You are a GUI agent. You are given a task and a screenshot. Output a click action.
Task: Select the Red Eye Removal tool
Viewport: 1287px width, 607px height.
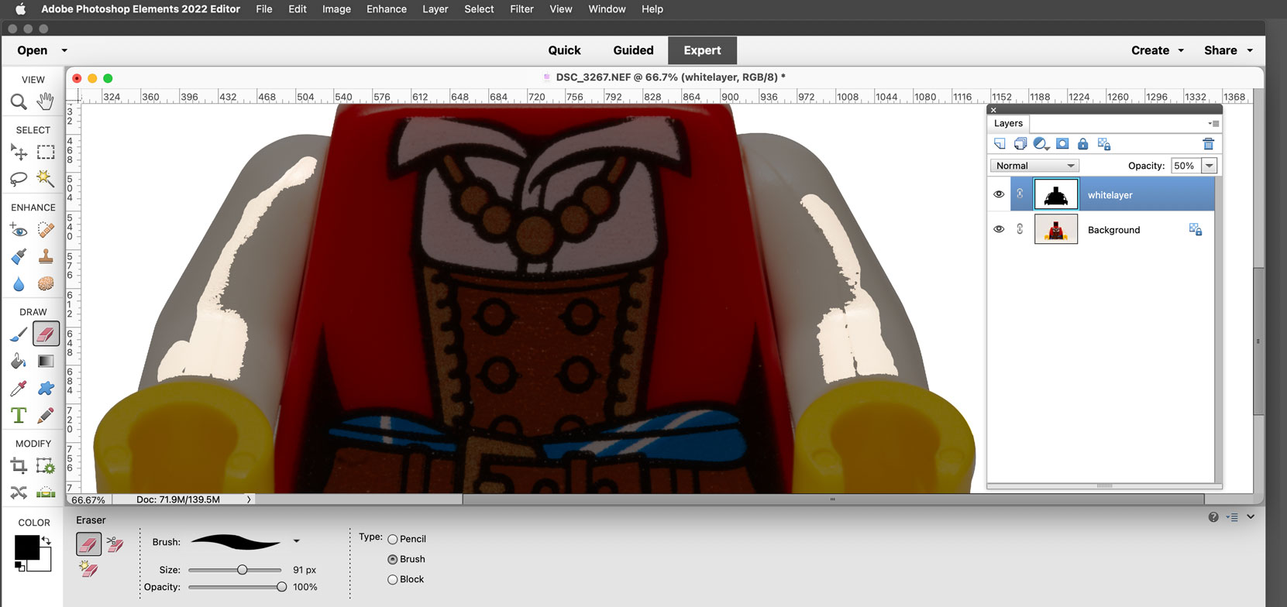(19, 229)
